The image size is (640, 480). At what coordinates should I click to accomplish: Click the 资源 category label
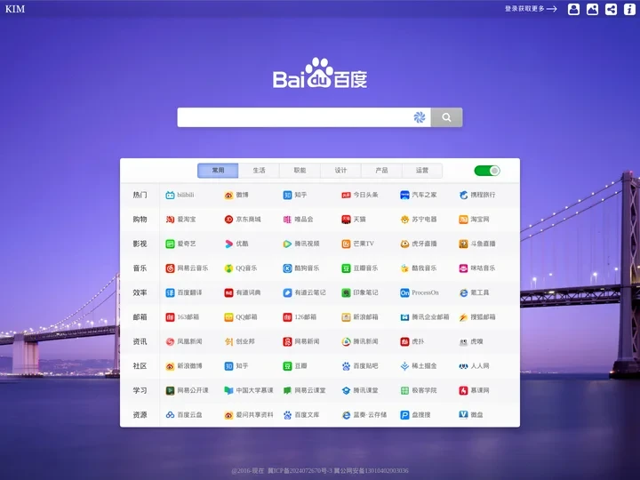(140, 415)
